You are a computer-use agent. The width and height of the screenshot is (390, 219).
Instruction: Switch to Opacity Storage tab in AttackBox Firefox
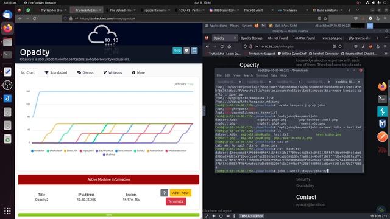[252, 38]
